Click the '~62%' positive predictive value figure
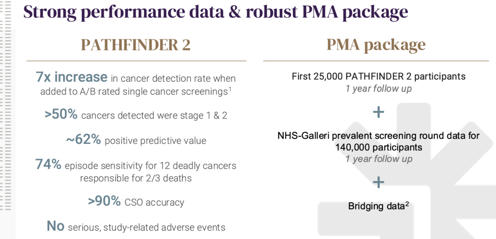This screenshot has width=496, height=239. (83, 140)
